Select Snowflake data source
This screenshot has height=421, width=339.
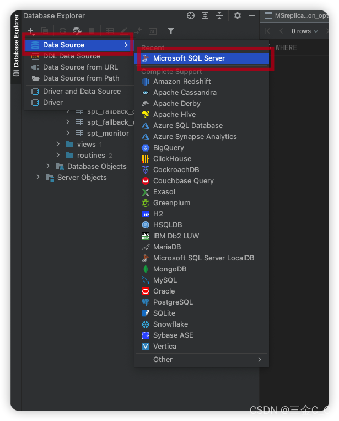[x=202, y=324]
